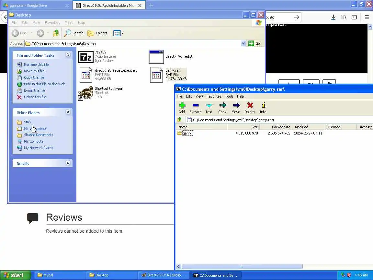Click E-mail this file
This screenshot has height=280, width=373.
pos(35,90)
